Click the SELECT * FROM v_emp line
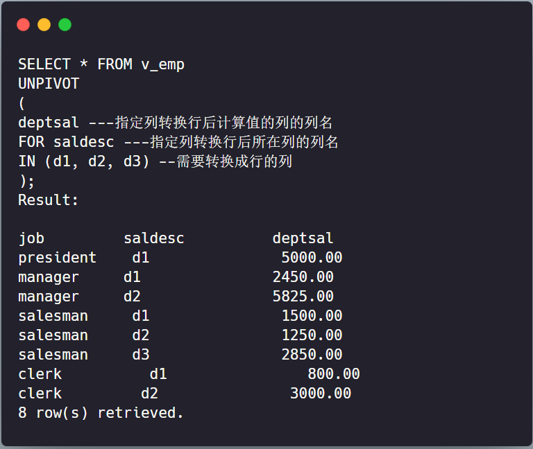 click(101, 64)
